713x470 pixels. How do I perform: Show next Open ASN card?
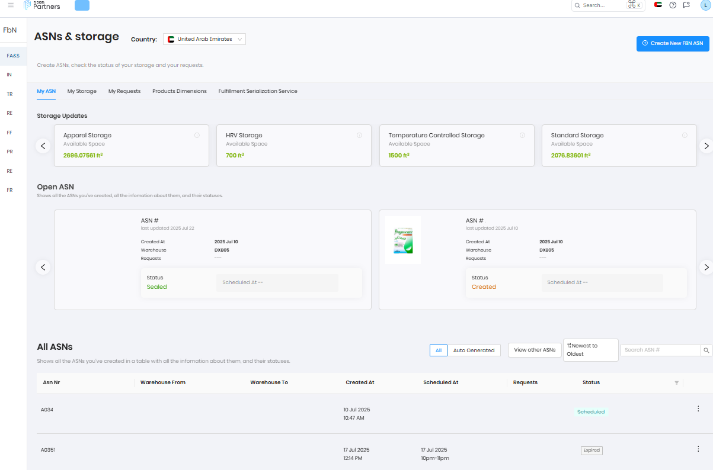pos(706,267)
